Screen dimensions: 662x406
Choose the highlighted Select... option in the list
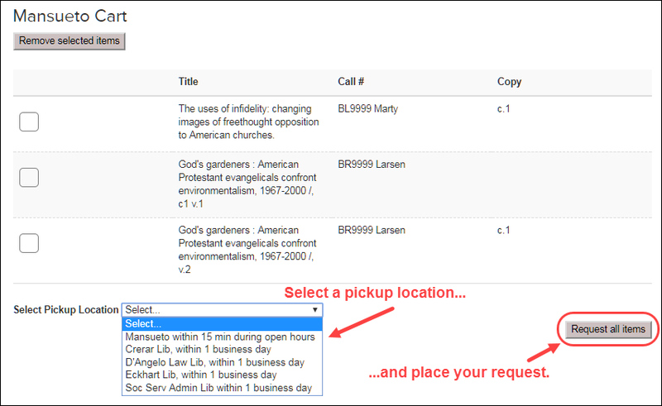coord(222,323)
